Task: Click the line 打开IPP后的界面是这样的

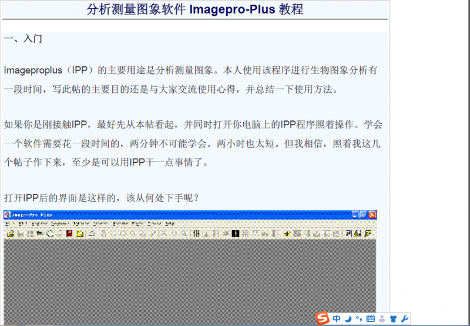Action: point(101,198)
